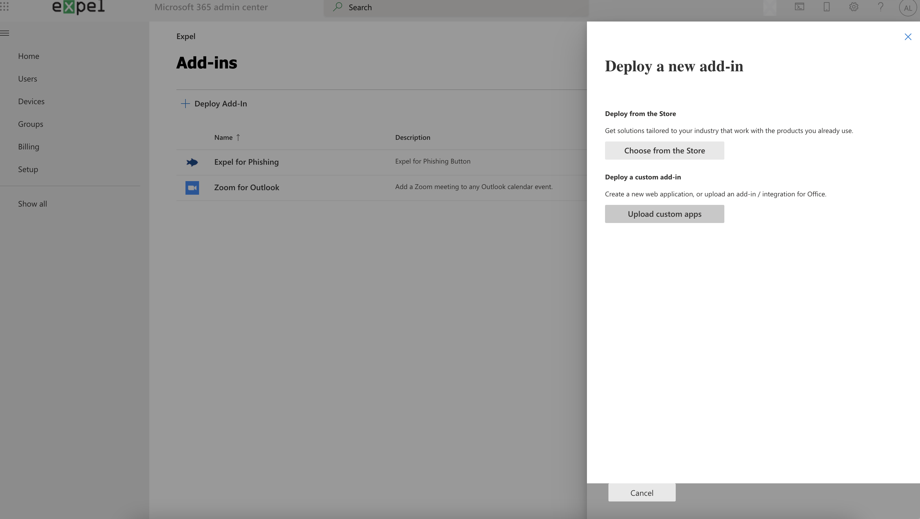The width and height of the screenshot is (920, 519).
Task: Click the Cancel button
Action: click(642, 493)
